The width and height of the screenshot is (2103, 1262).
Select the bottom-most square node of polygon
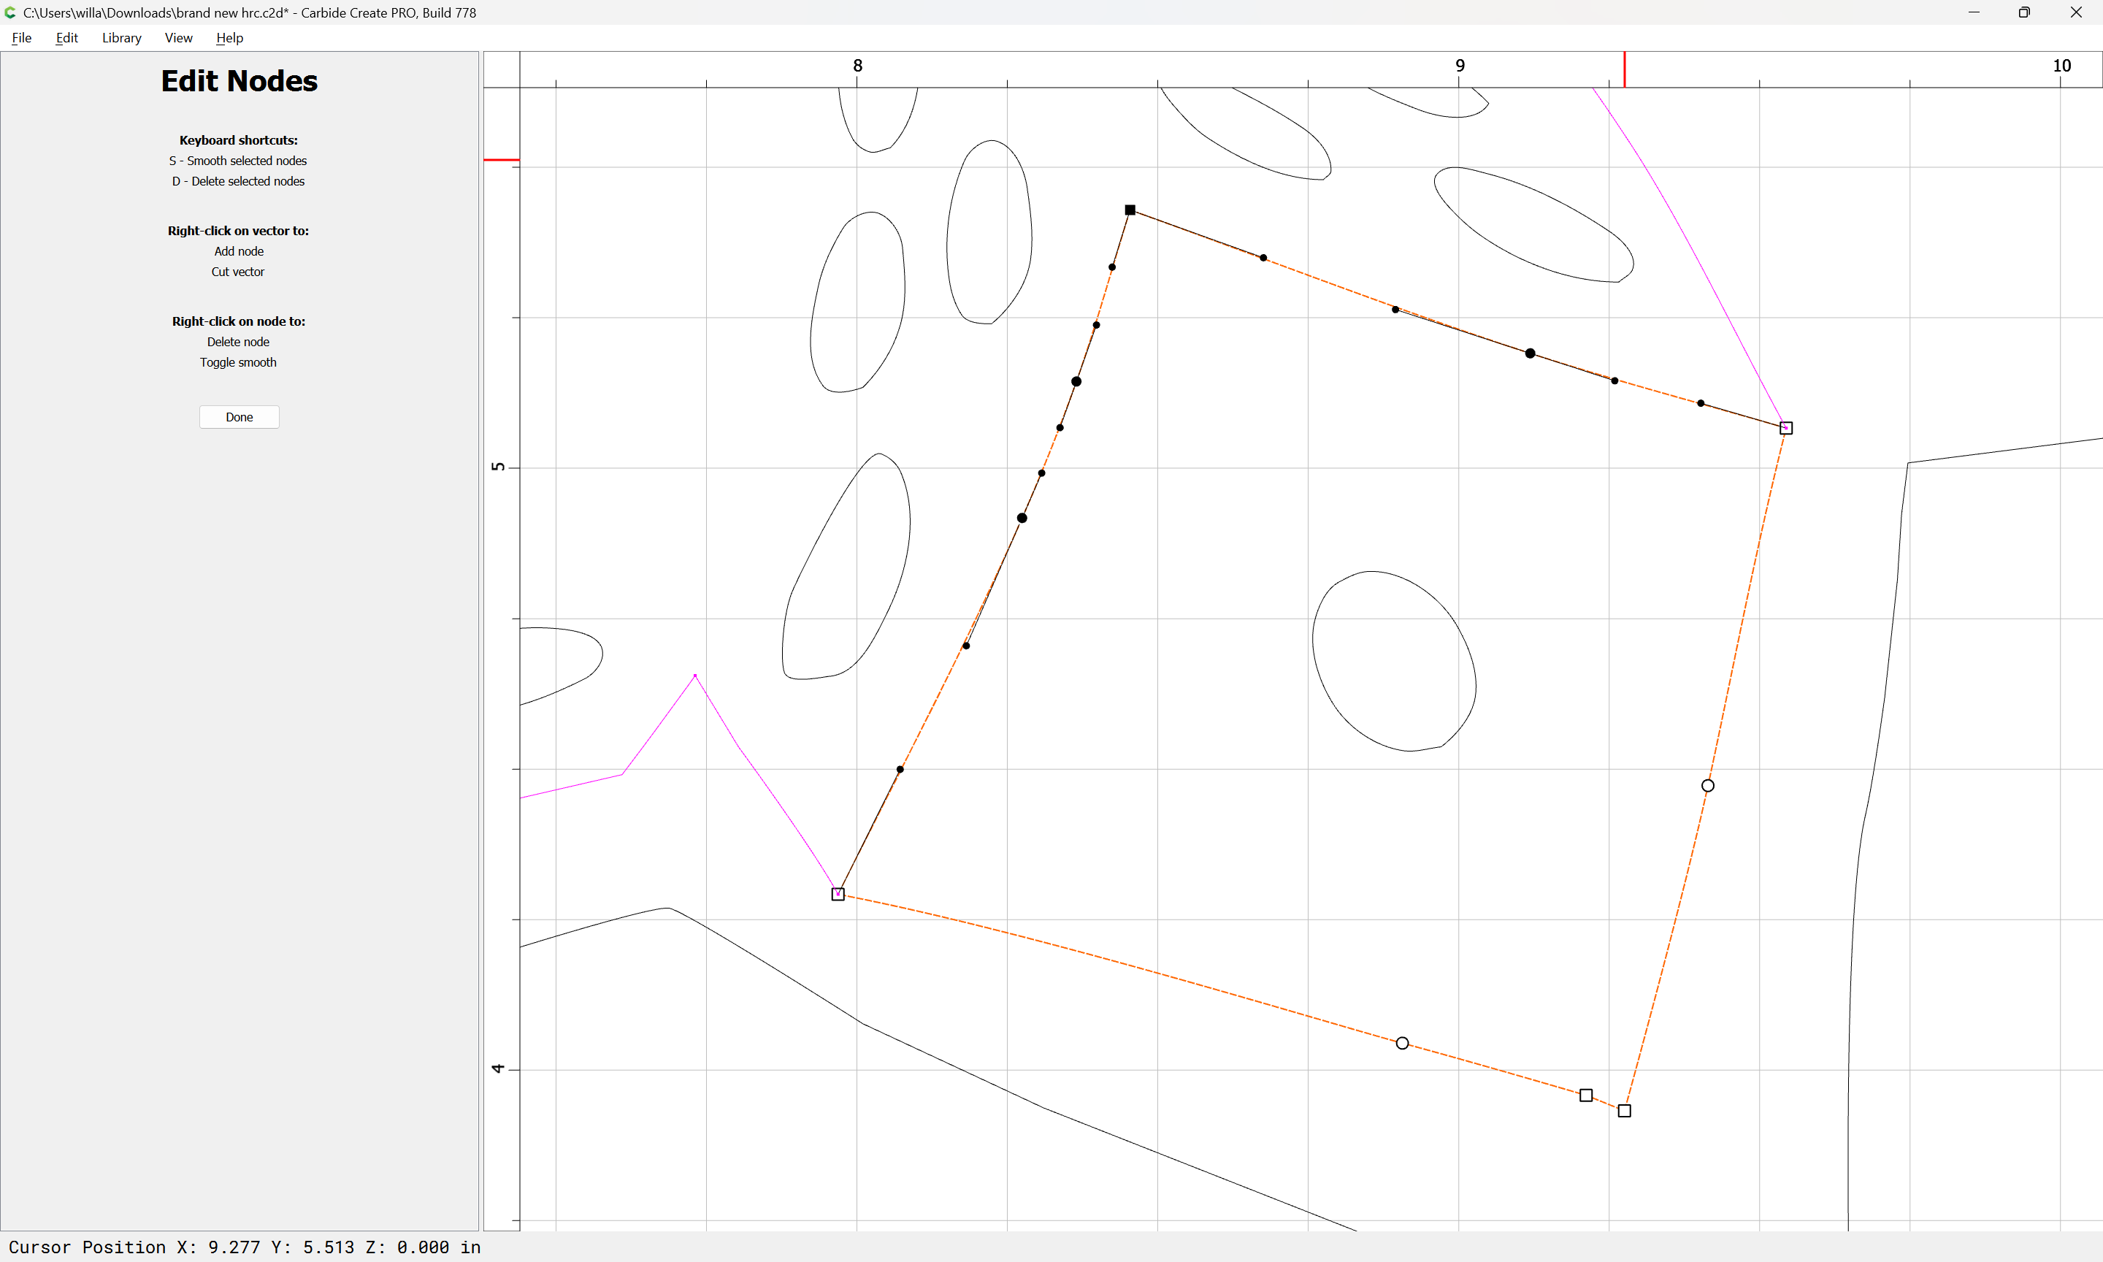click(1625, 1111)
